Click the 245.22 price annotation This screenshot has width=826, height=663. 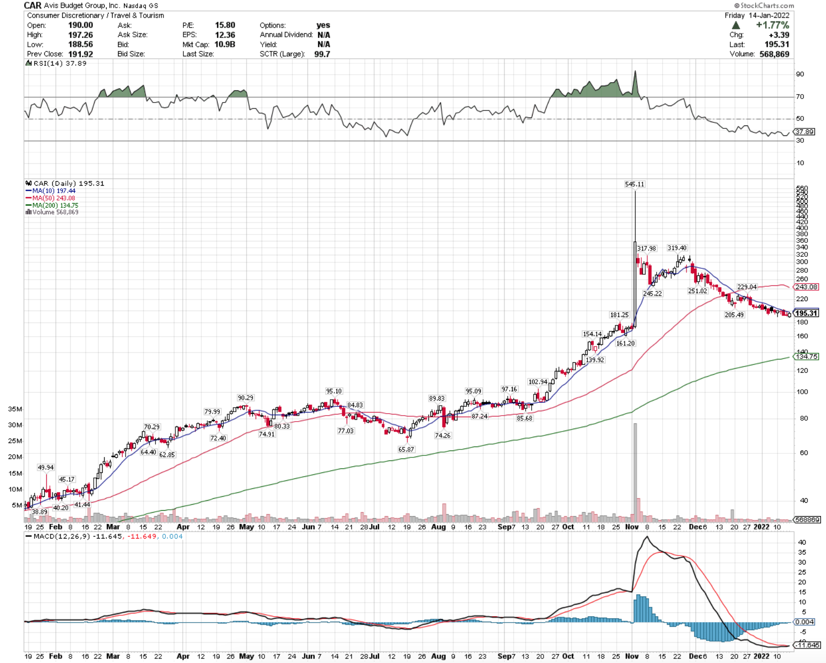(652, 294)
